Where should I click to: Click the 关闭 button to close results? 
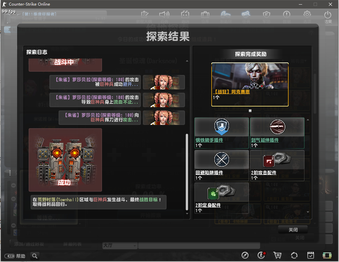293,230
